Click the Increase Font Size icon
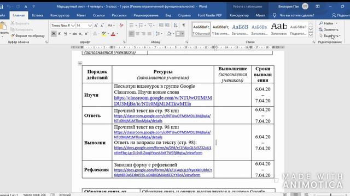350x196 pixels. pos(96,26)
